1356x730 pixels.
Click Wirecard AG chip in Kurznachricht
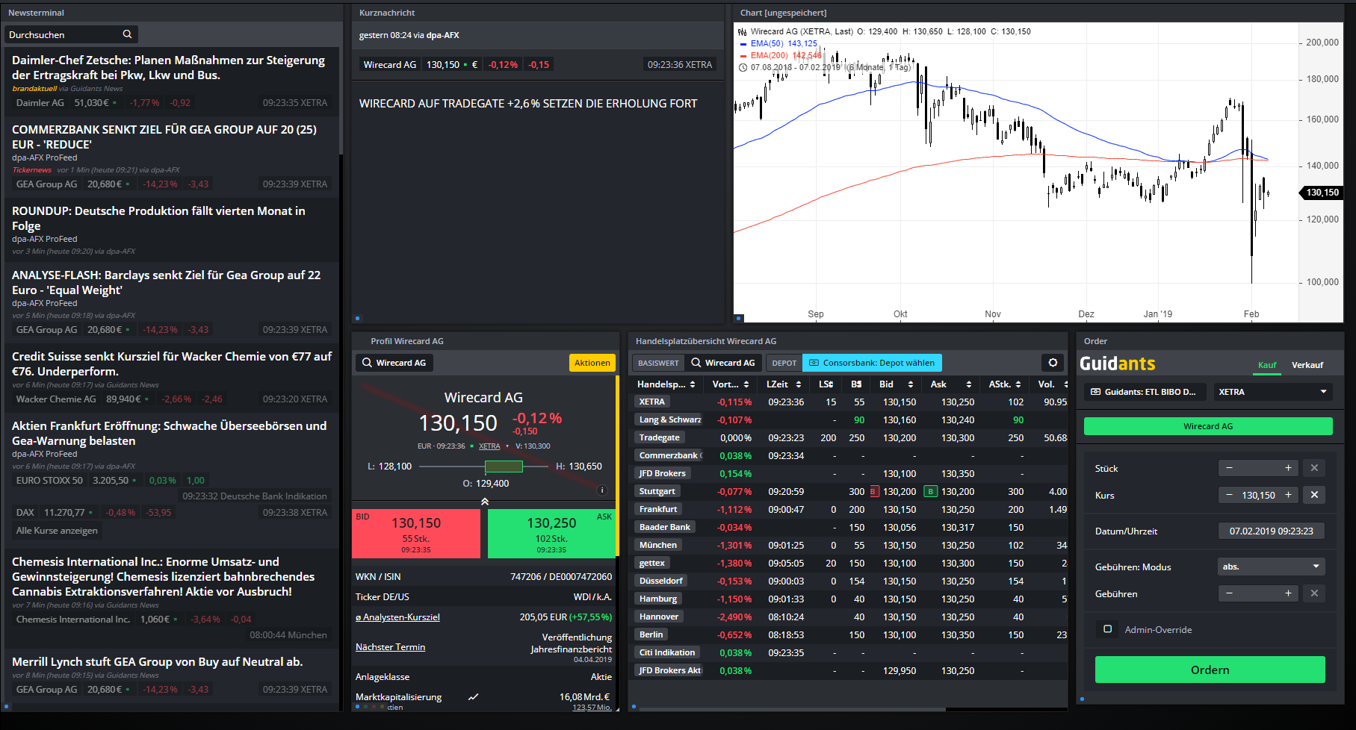pos(389,65)
